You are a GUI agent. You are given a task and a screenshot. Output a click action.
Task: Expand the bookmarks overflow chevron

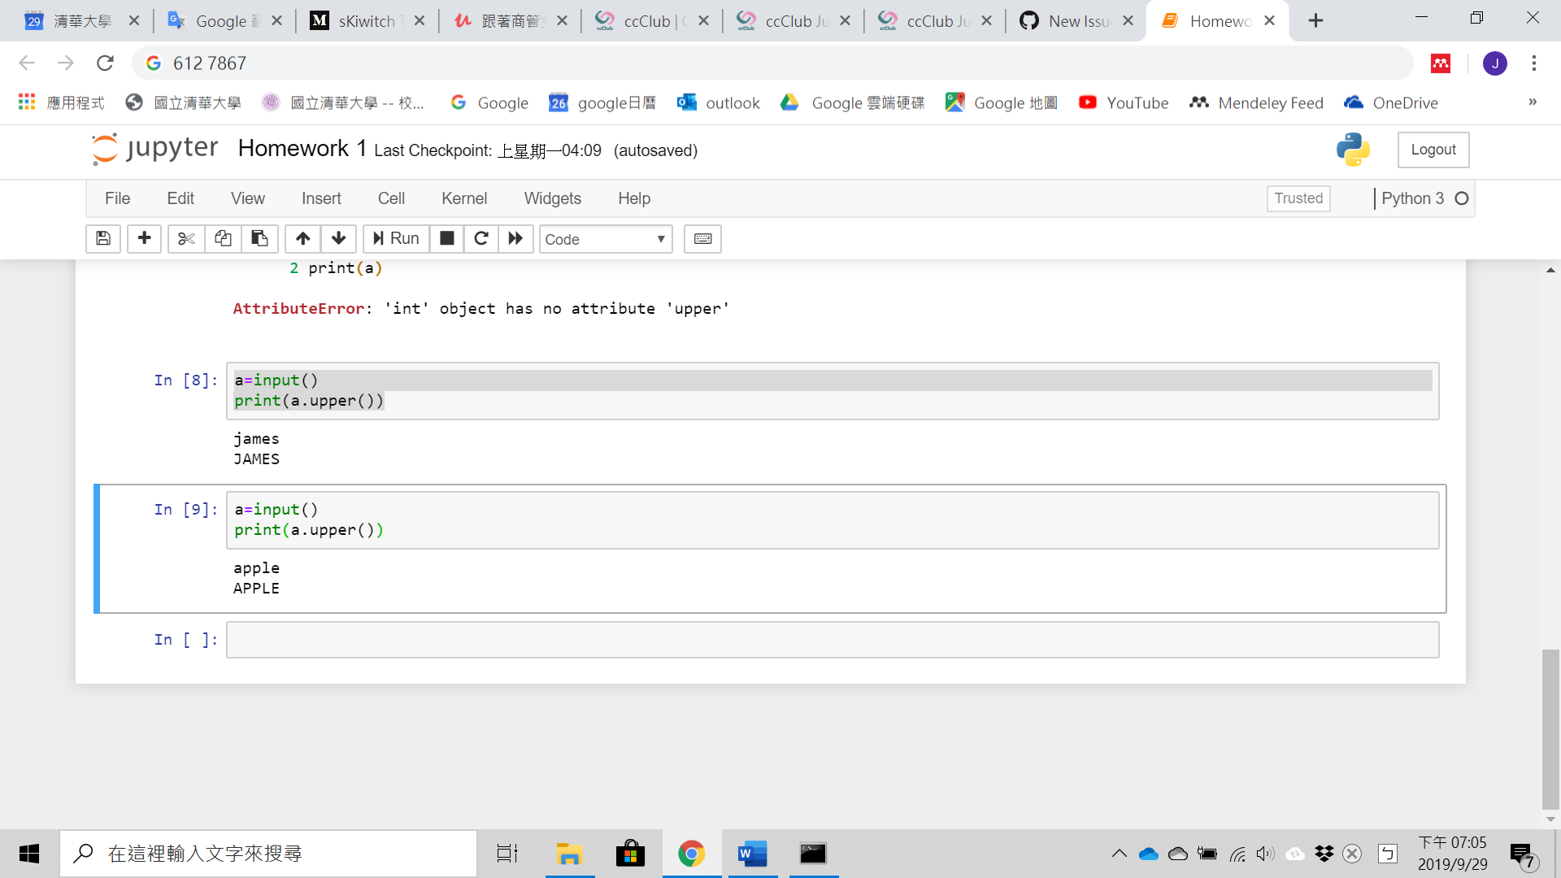point(1532,102)
